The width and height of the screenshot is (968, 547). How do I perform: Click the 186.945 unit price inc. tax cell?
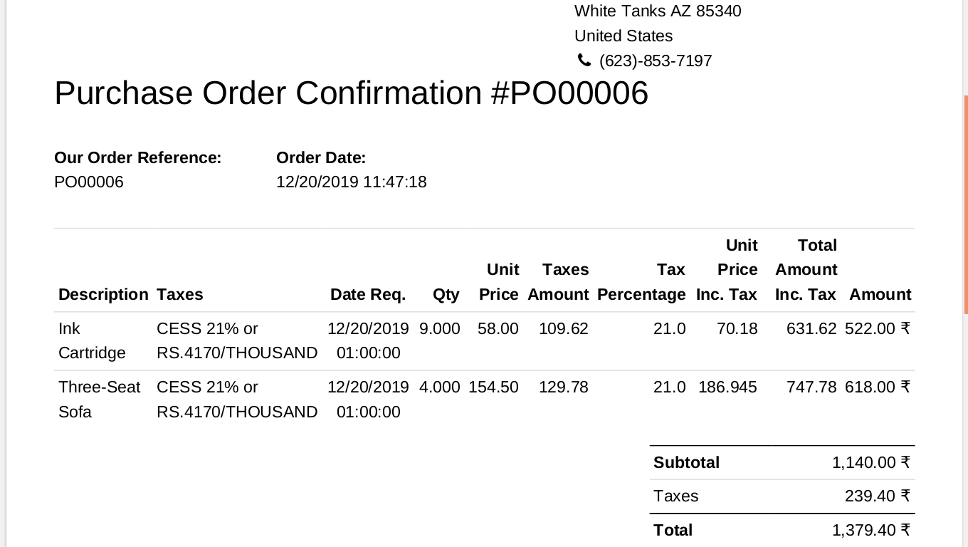pos(727,387)
